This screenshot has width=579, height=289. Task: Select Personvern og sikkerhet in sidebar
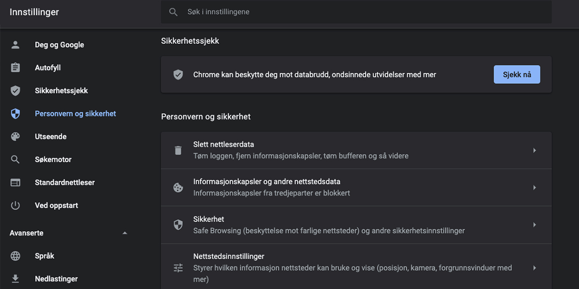[x=75, y=114]
